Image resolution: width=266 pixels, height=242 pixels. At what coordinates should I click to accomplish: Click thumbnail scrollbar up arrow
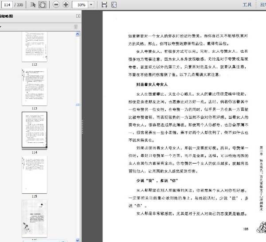pyautogui.click(x=78, y=34)
